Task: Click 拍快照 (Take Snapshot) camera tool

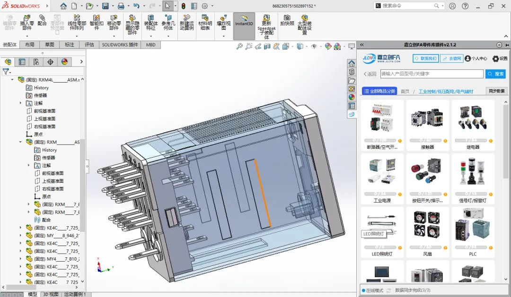Action: pyautogui.click(x=287, y=20)
